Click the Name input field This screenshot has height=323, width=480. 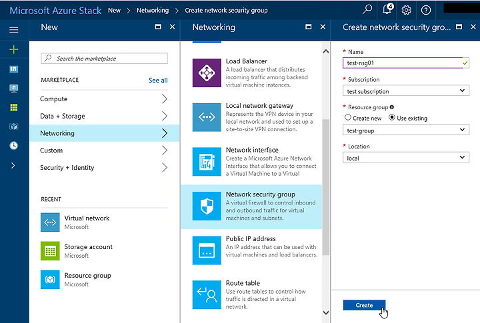[x=406, y=63]
